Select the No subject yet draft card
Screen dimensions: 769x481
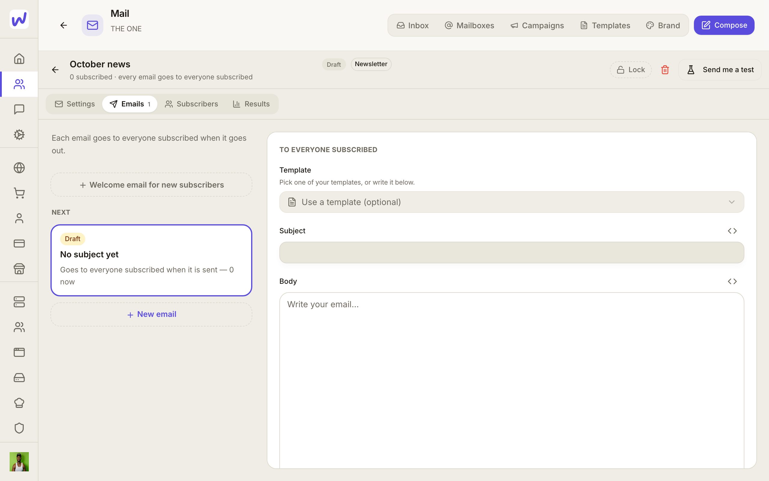151,261
